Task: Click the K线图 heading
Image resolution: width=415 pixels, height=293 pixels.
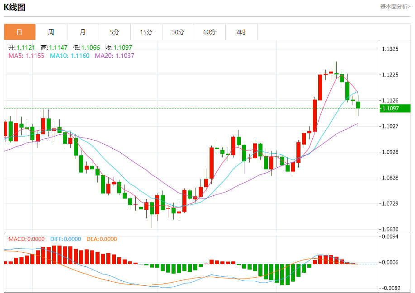Action: (14, 7)
